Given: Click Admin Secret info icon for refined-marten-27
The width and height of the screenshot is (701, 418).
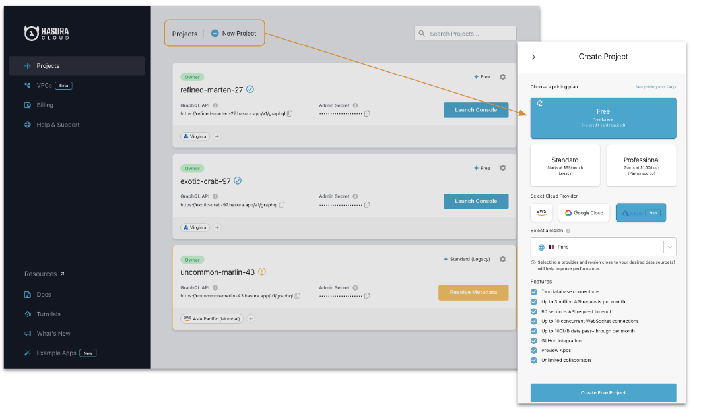Looking at the screenshot, I should [x=355, y=106].
